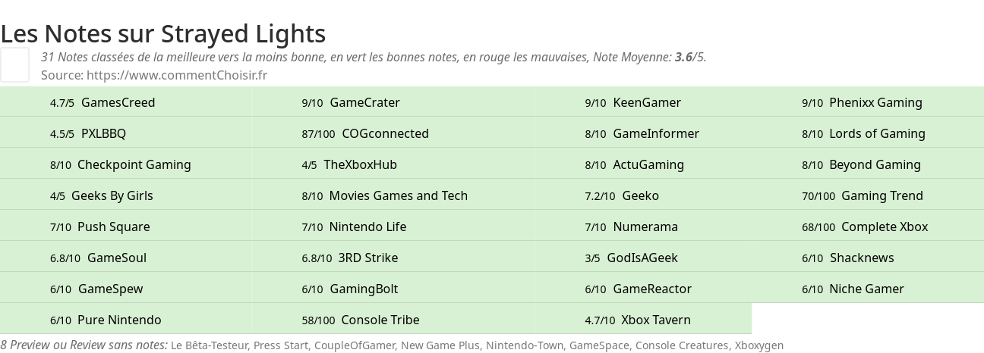Screen dimensions: 984x353
Task: Click the commentChoisir.fr source URL
Action: tap(177, 75)
